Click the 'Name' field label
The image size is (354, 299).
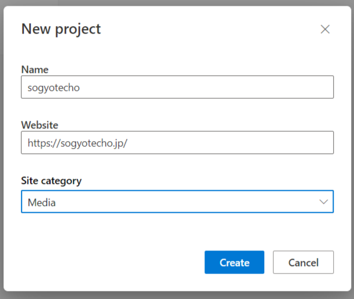pos(35,69)
